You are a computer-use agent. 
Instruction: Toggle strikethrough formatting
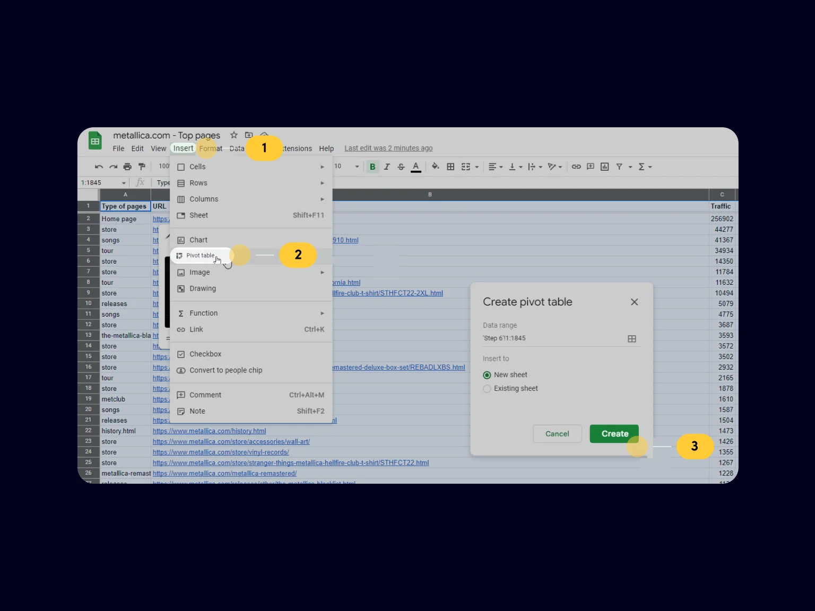(401, 167)
